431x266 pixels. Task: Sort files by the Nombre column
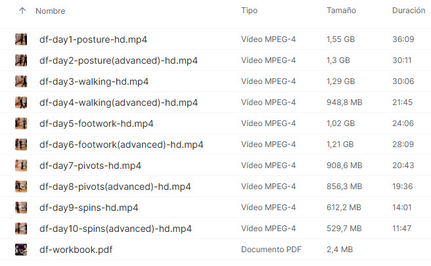(x=50, y=11)
